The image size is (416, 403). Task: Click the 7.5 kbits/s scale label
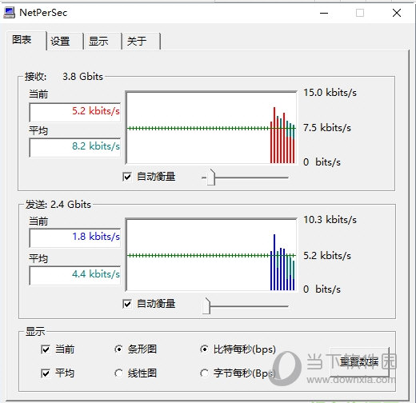click(327, 128)
